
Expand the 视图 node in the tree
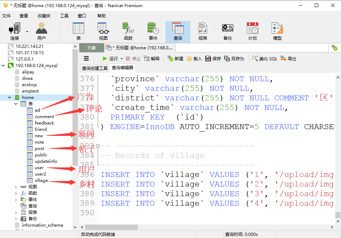[x=16, y=187]
